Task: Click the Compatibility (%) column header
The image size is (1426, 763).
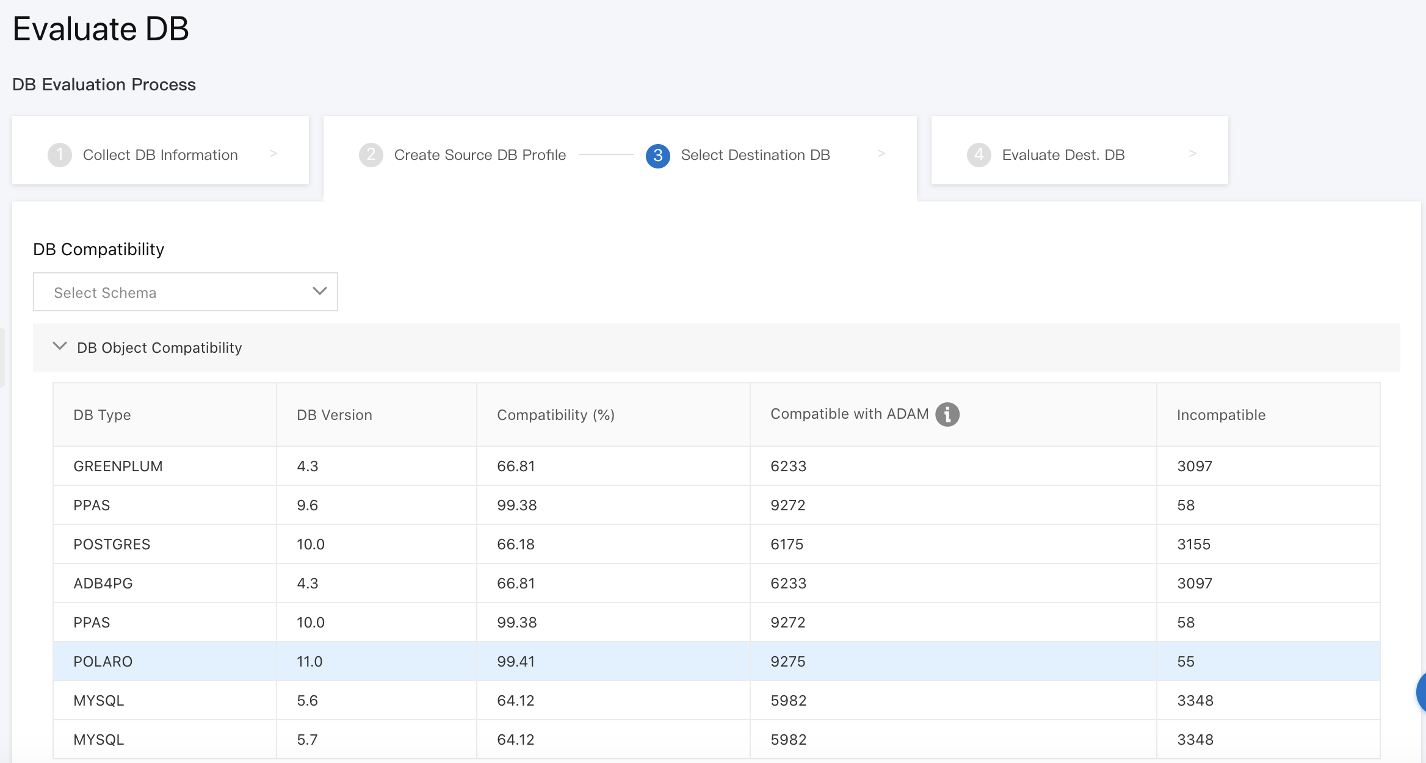Action: tap(556, 415)
